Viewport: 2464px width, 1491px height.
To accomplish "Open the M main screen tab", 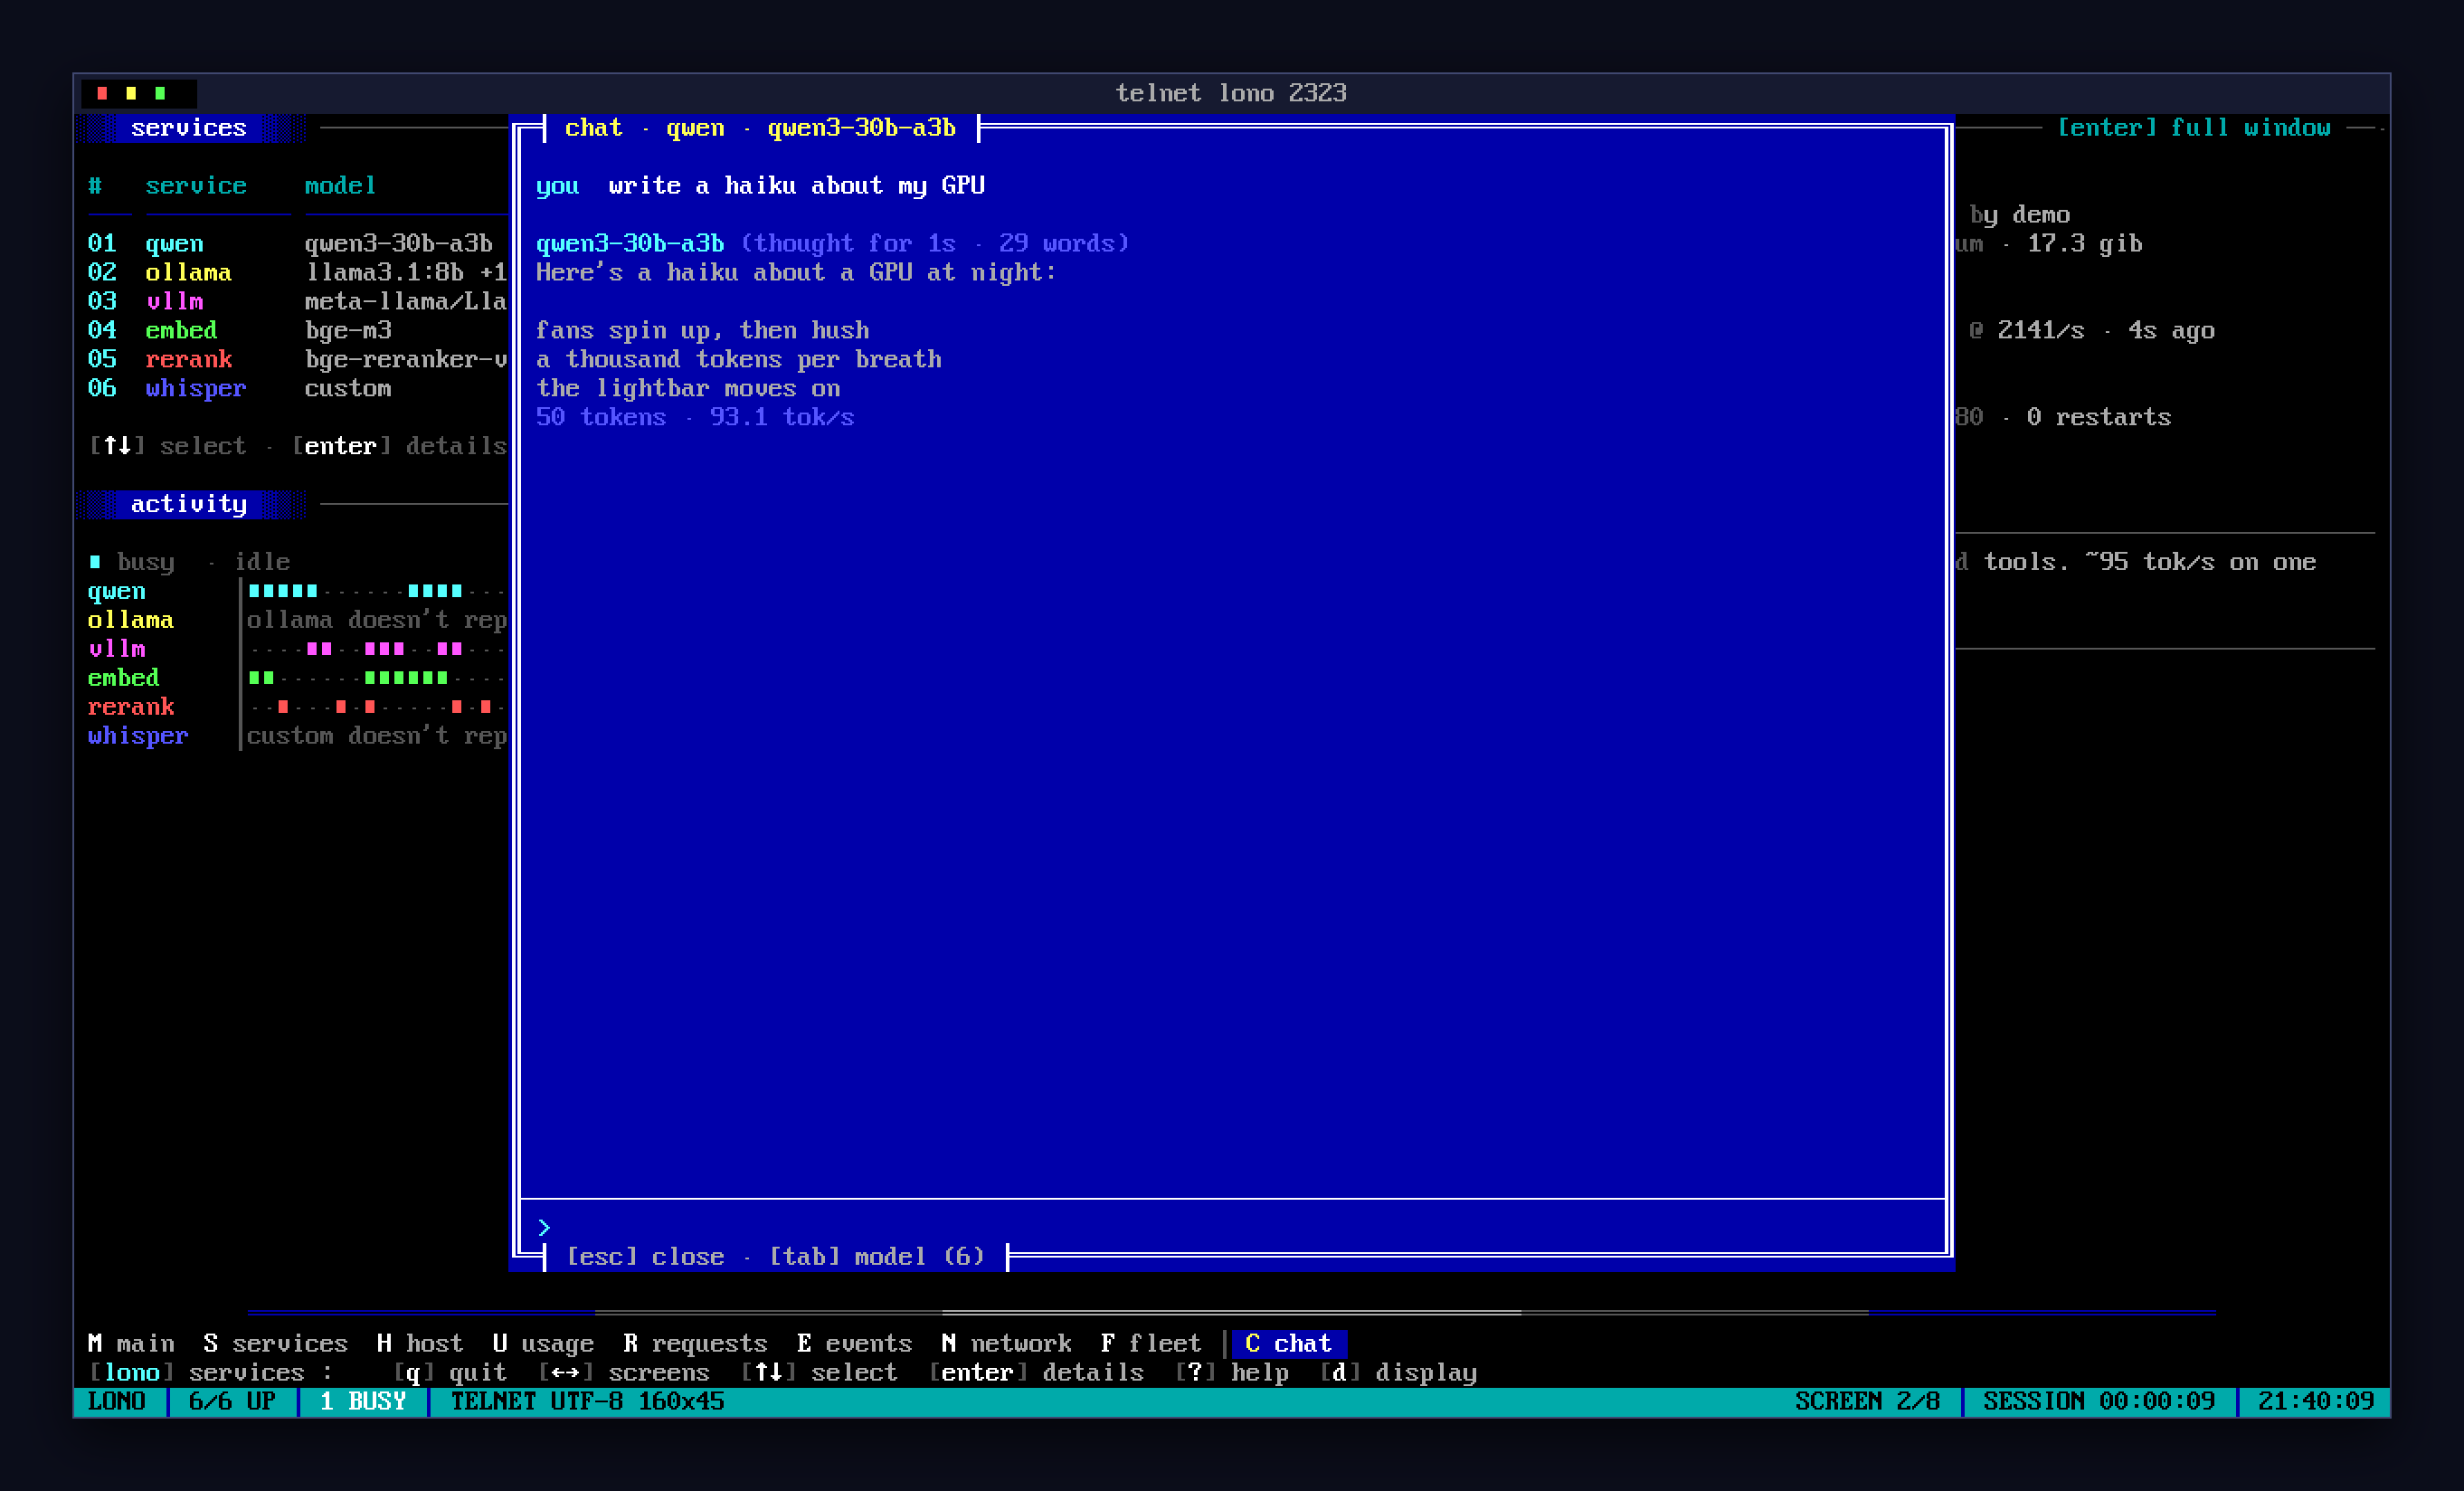I will click(x=131, y=1343).
